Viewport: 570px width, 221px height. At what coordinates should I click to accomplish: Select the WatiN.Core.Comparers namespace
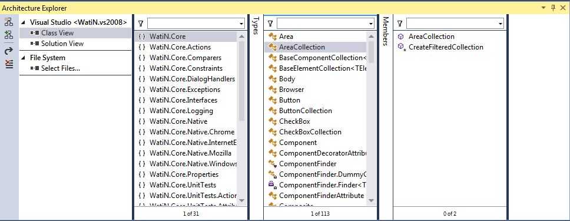pyautogui.click(x=186, y=58)
